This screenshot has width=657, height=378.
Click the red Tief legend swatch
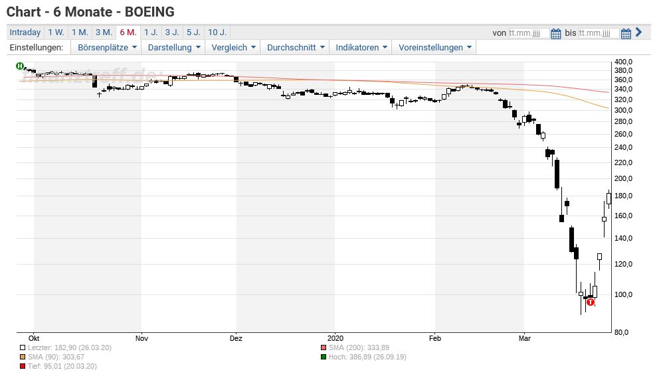23,366
